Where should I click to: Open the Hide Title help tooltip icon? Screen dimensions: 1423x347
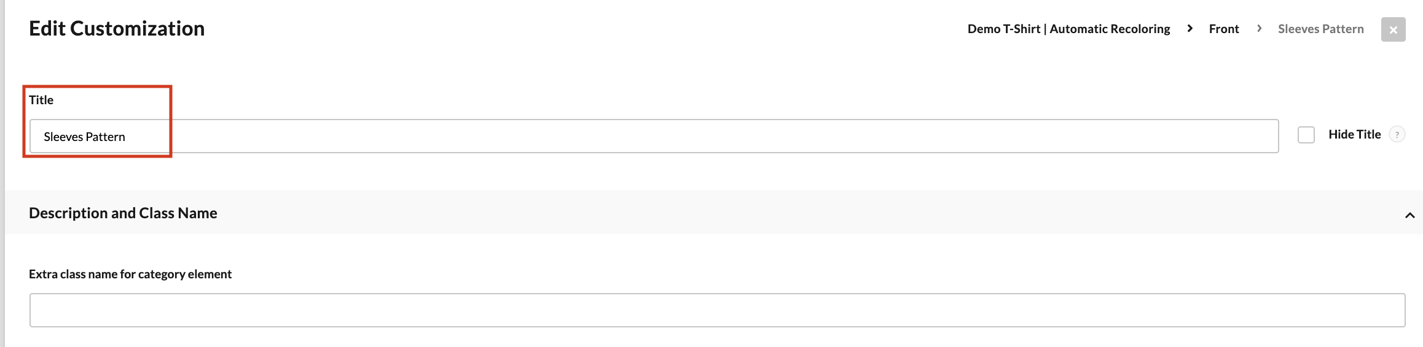(1397, 134)
